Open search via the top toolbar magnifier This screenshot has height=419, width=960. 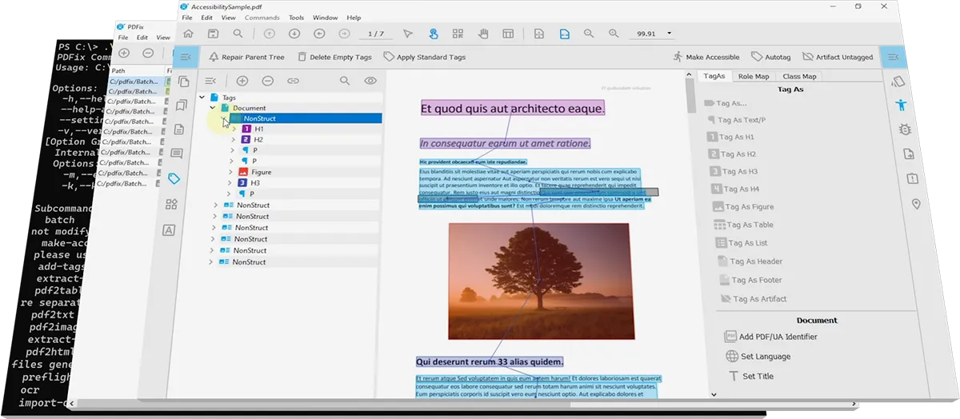(238, 34)
